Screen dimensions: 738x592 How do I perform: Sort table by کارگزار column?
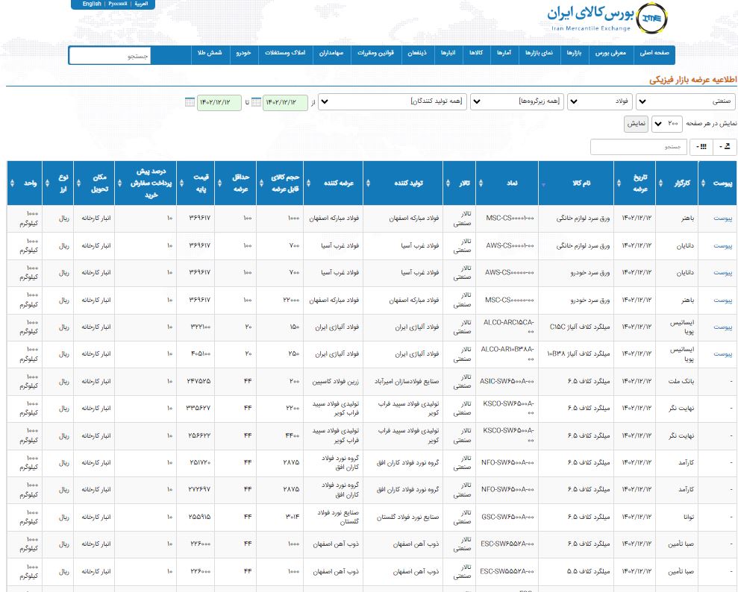pos(661,183)
